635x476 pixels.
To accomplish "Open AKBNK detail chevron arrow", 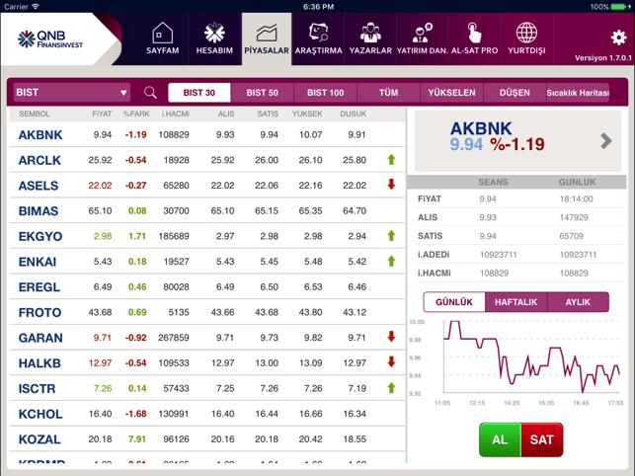I will point(605,141).
